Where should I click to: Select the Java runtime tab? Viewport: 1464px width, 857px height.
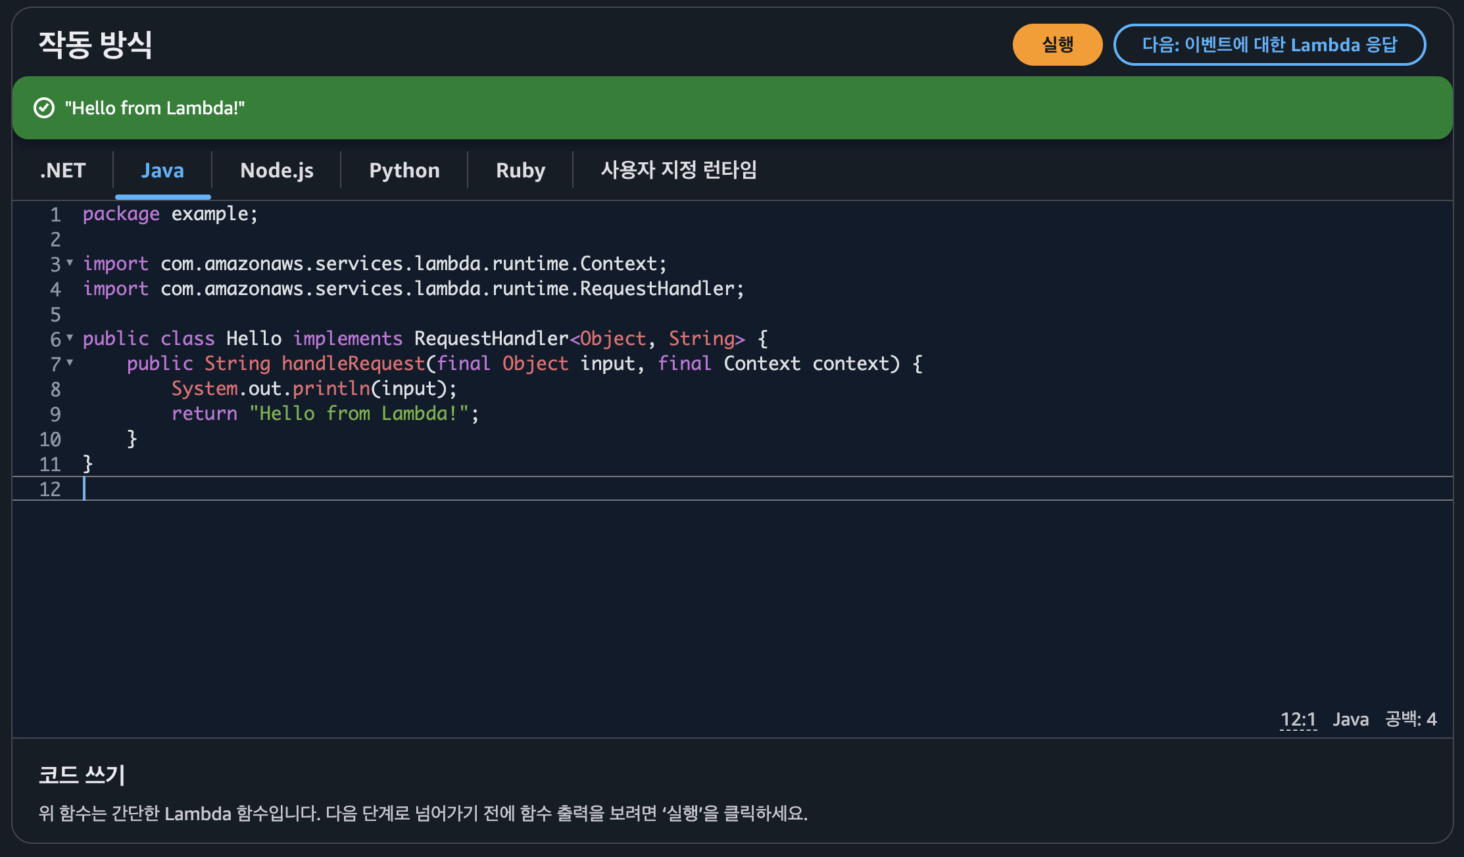(x=162, y=170)
